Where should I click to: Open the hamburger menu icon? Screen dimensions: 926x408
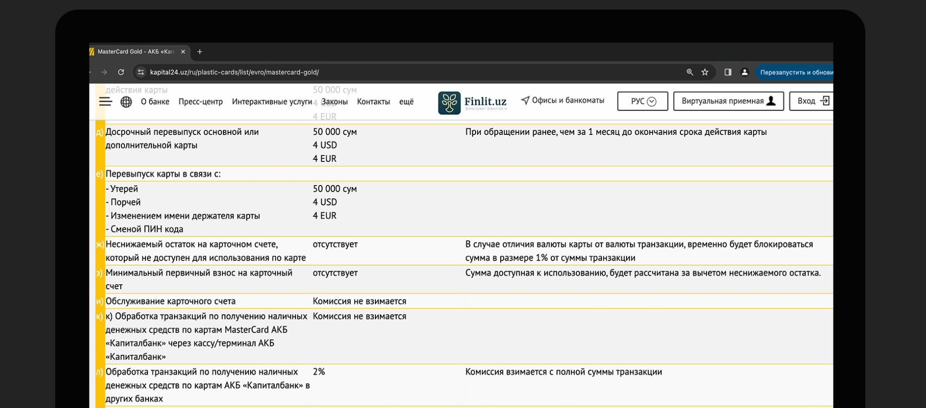pyautogui.click(x=105, y=102)
